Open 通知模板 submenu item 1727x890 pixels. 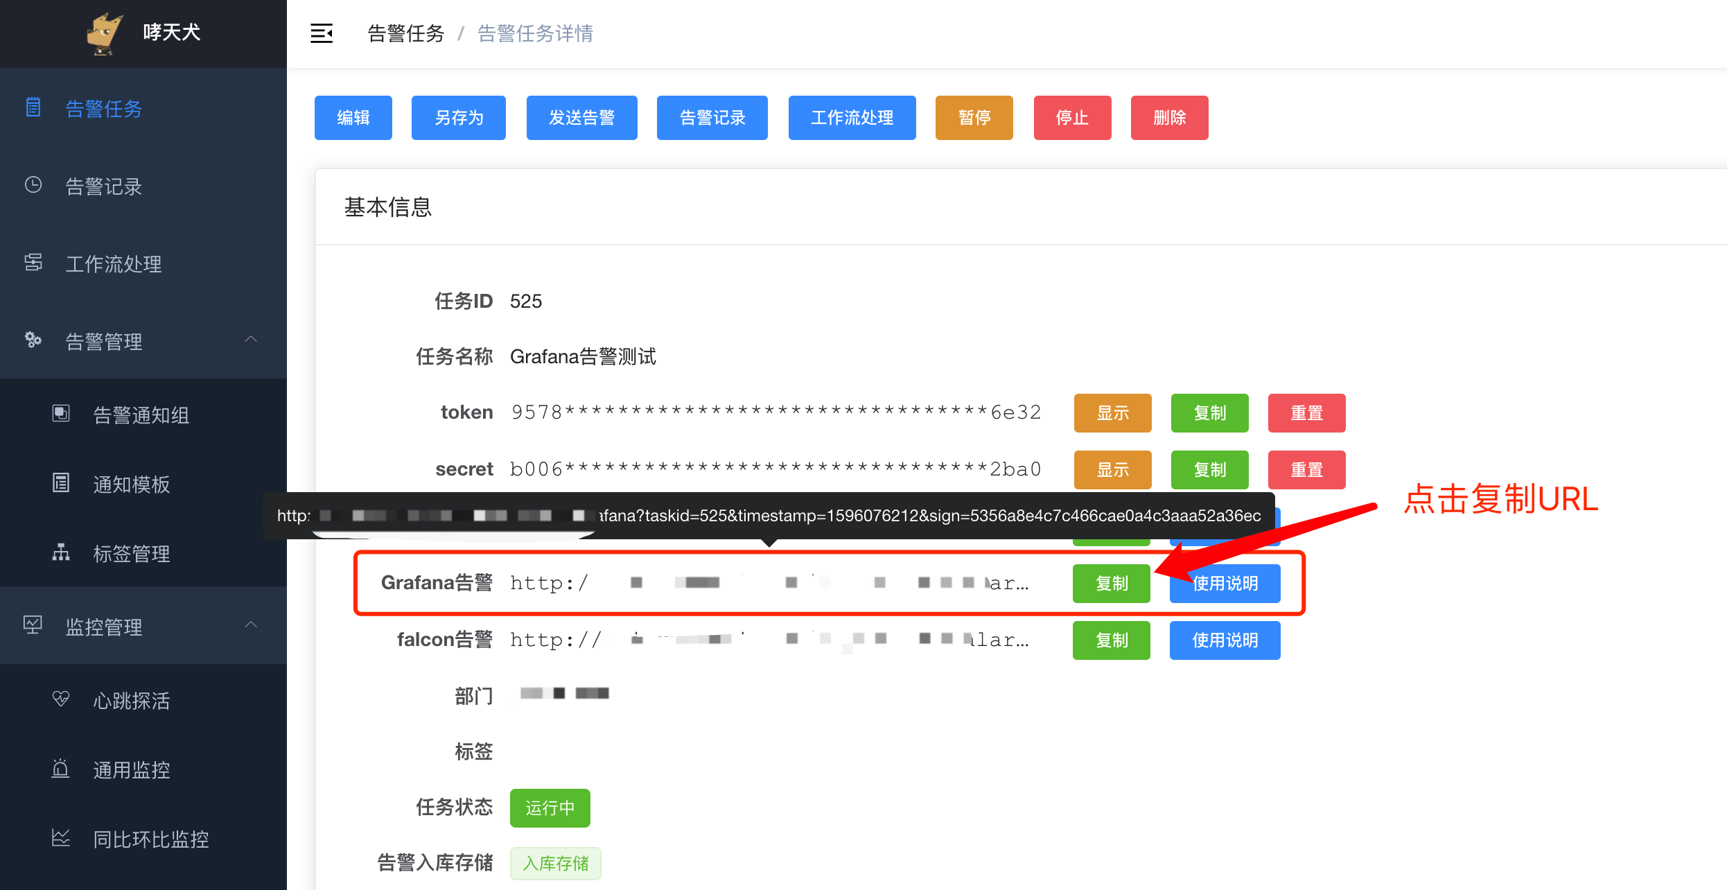pyautogui.click(x=143, y=483)
